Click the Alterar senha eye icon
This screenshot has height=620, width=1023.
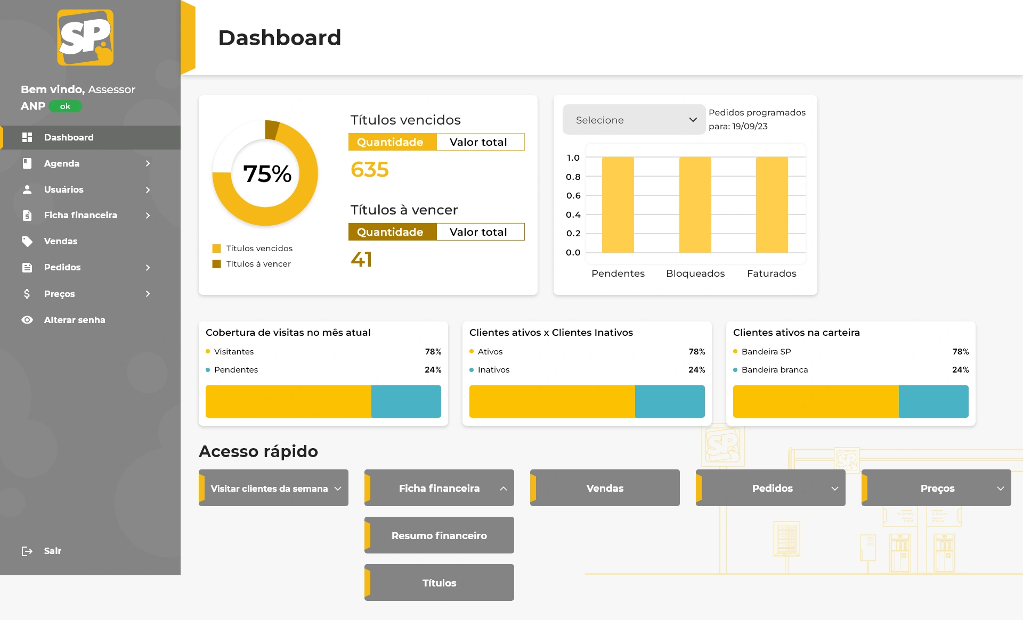(27, 320)
